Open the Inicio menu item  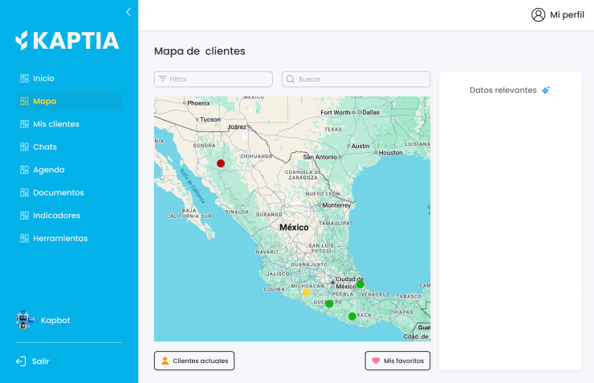pos(43,79)
